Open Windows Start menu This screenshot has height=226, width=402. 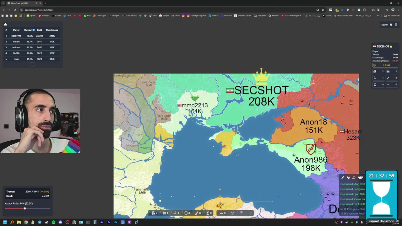5,223
